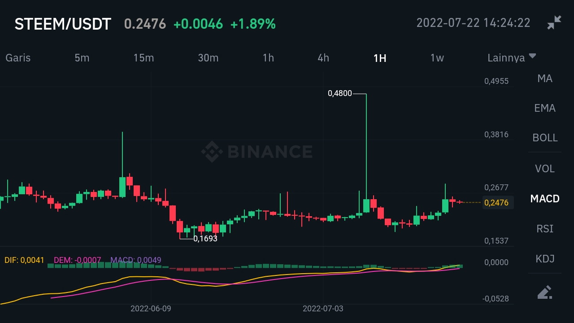Tap the -0,0528 MACD axis label
574x323 pixels.
click(x=496, y=299)
